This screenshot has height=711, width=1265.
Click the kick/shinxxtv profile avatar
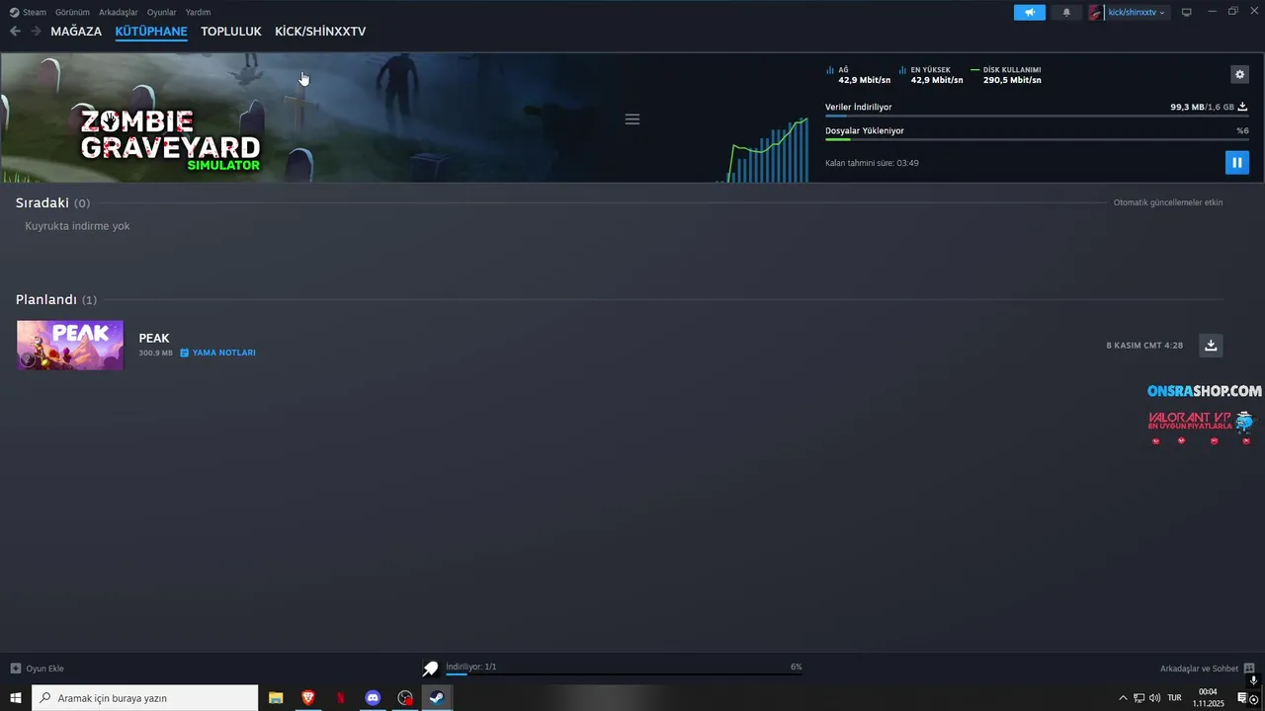1095,13
